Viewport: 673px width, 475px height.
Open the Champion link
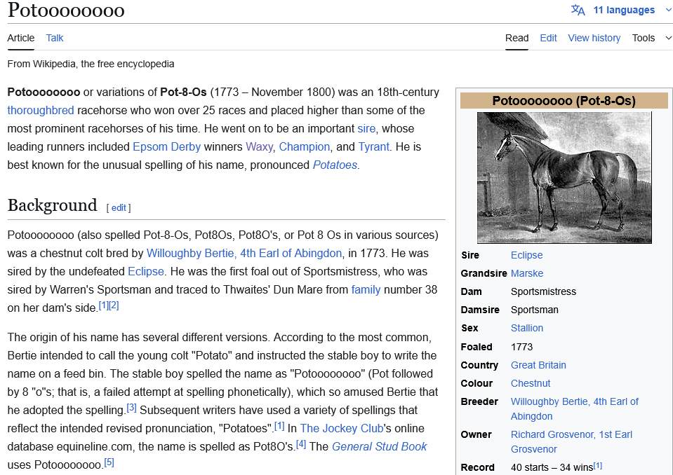click(305, 147)
